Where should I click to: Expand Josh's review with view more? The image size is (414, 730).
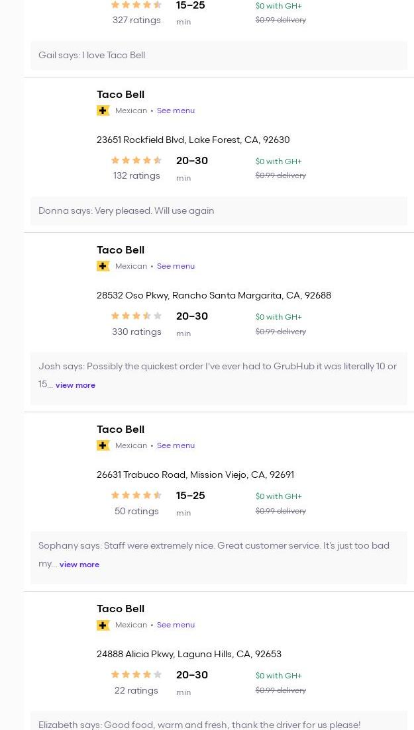[76, 385]
